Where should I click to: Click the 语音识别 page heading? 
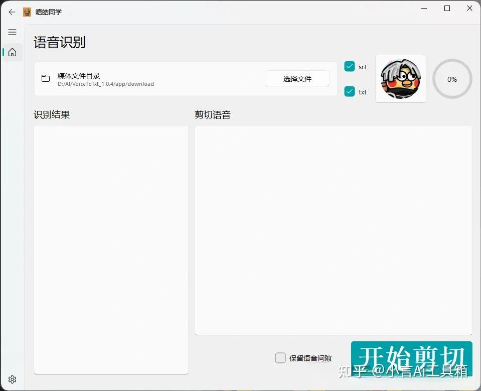tap(60, 42)
